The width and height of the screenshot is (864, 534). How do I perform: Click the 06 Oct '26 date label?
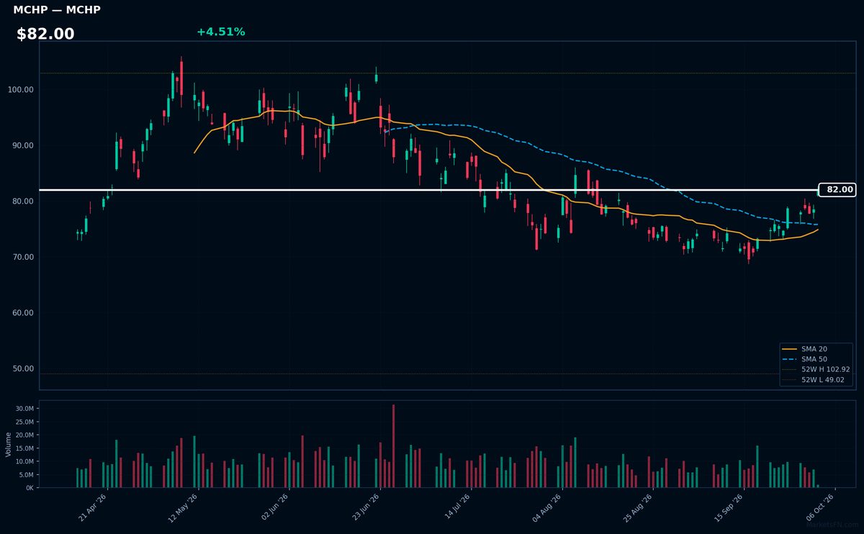pos(819,507)
